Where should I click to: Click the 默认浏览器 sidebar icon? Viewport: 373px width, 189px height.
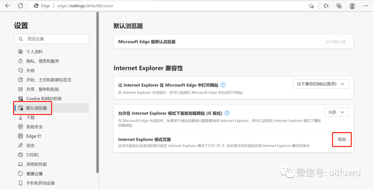pyautogui.click(x=21, y=108)
